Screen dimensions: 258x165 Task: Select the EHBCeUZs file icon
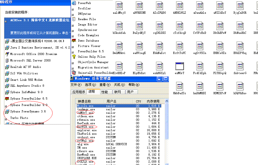point(220,46)
